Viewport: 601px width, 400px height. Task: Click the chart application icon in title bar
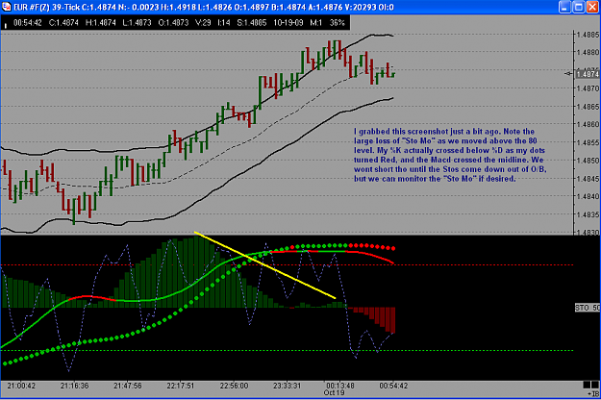tap(7, 7)
